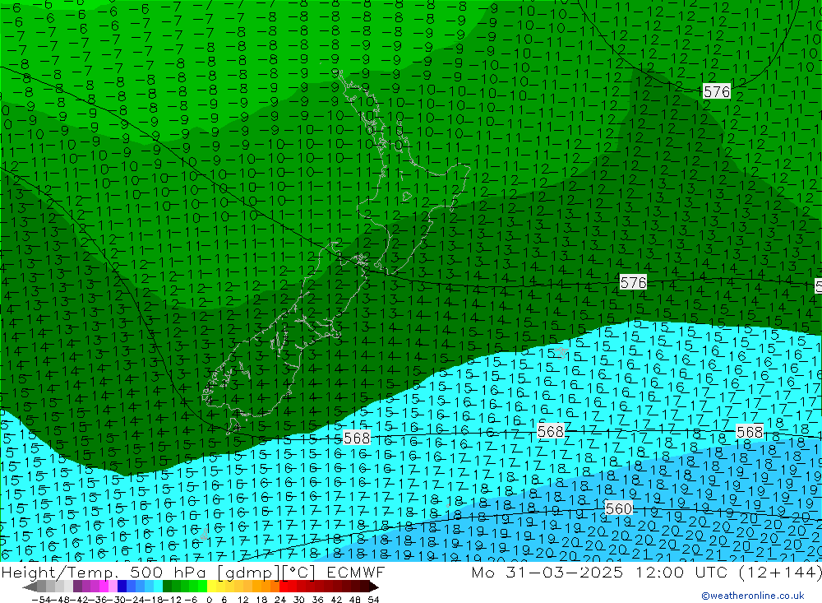Click the rightmost 568 contour label

749,432
